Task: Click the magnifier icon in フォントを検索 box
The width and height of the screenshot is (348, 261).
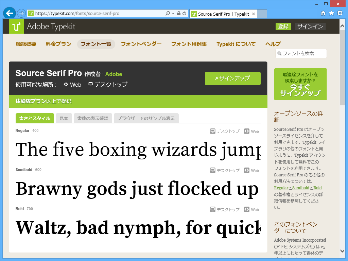Action: (x=279, y=53)
